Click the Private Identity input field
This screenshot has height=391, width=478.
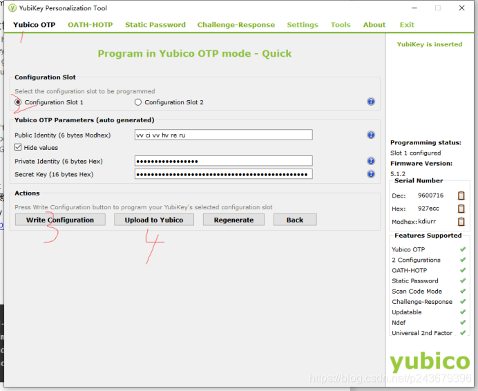[223, 161]
